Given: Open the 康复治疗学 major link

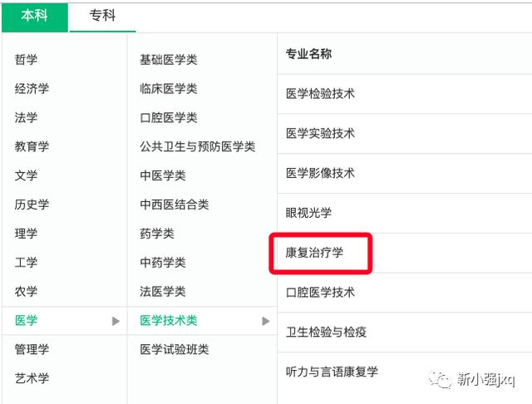Looking at the screenshot, I should [314, 253].
